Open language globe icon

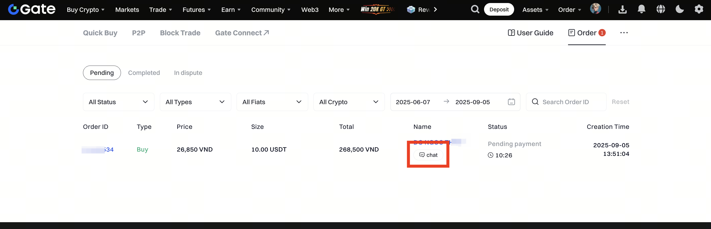(660, 9)
